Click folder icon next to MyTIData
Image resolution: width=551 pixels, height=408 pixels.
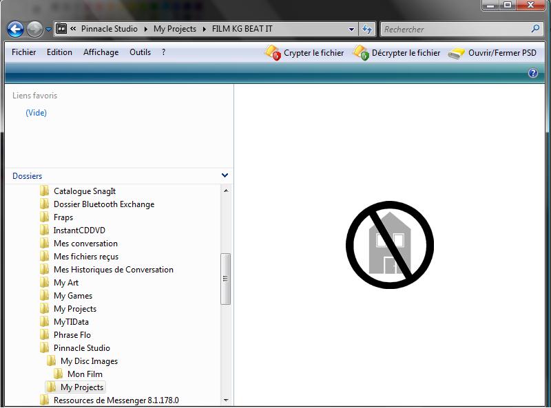coord(44,321)
